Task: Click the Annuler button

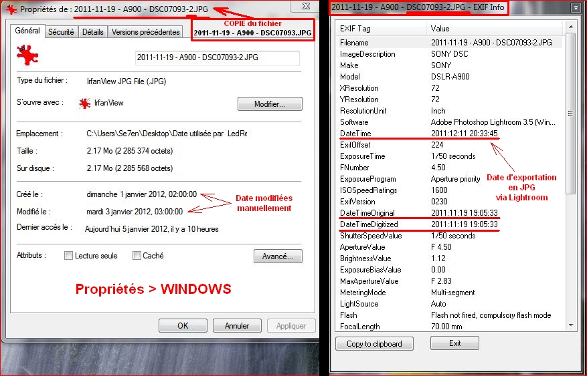Action: tap(237, 326)
